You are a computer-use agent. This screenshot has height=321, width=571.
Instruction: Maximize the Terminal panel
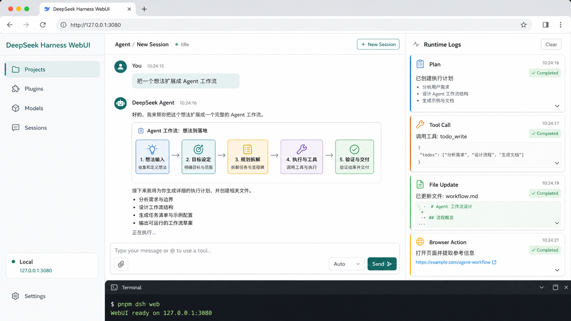556,288
